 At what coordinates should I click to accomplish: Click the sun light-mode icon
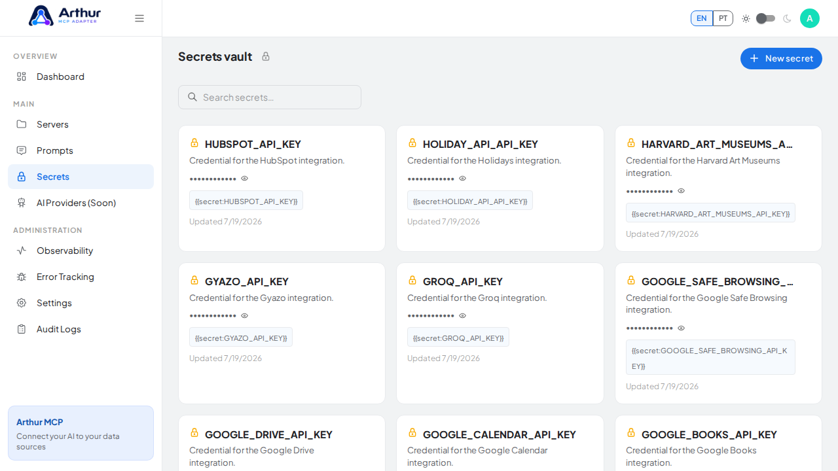point(746,18)
